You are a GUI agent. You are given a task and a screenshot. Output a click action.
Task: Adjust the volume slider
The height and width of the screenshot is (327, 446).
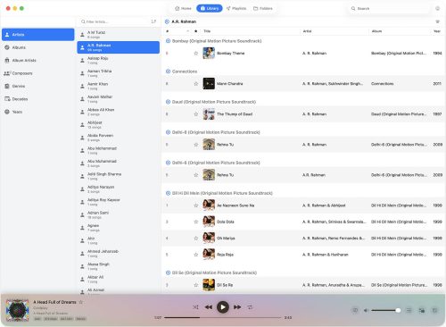(x=385, y=310)
